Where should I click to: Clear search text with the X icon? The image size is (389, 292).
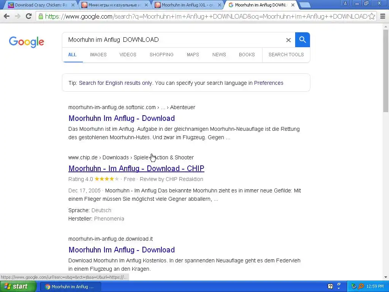coord(288,40)
